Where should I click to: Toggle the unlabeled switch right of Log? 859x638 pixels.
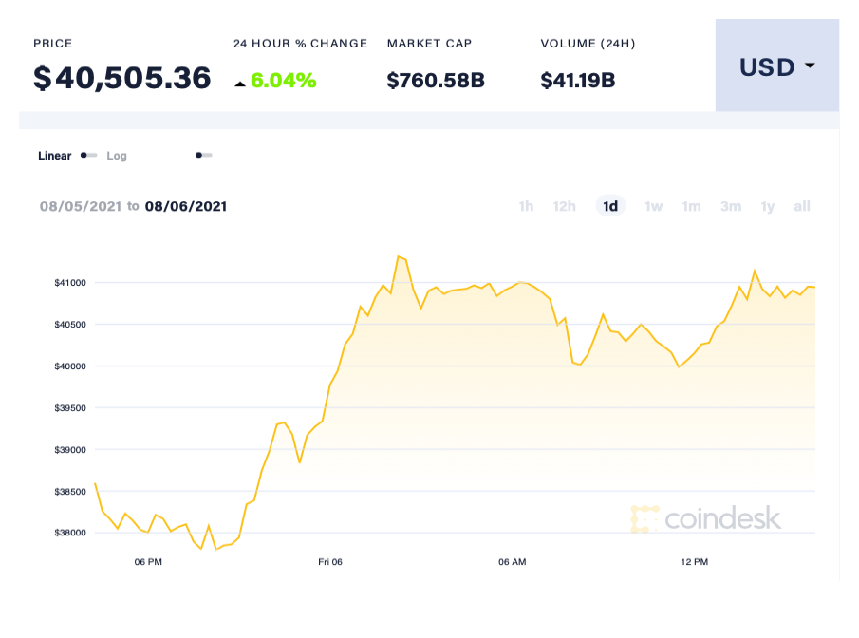tap(203, 155)
